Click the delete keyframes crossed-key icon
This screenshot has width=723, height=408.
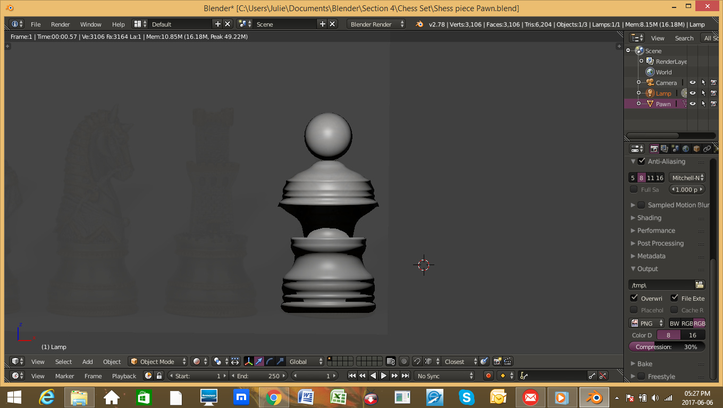tap(603, 376)
